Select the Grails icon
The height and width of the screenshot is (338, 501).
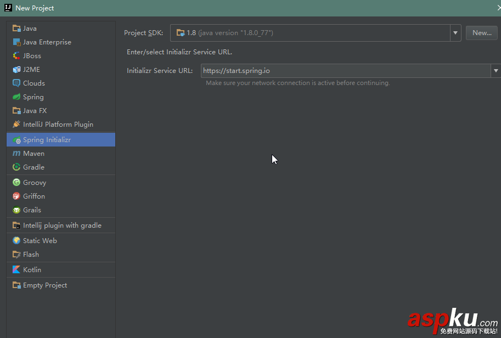pos(16,210)
